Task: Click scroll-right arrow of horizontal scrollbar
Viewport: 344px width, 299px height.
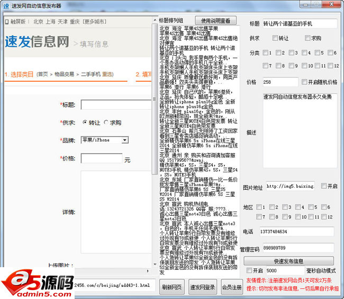Action: coord(148,271)
